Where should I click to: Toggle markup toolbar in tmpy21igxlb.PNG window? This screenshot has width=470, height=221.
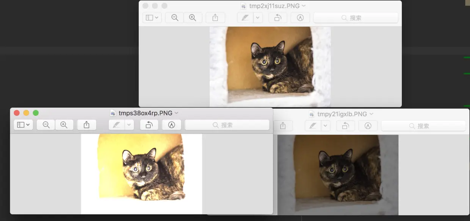click(368, 126)
